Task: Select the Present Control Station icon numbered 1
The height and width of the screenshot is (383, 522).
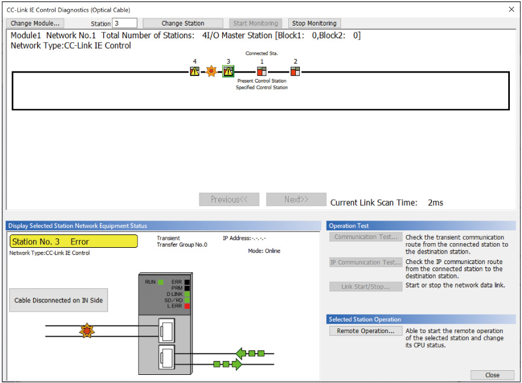Action: pos(262,71)
